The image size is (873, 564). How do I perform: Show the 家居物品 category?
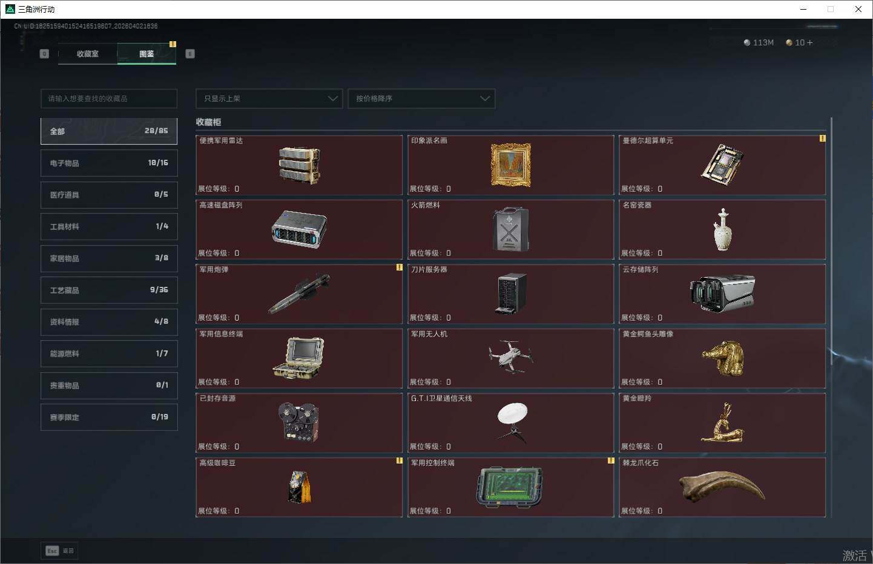(109, 258)
